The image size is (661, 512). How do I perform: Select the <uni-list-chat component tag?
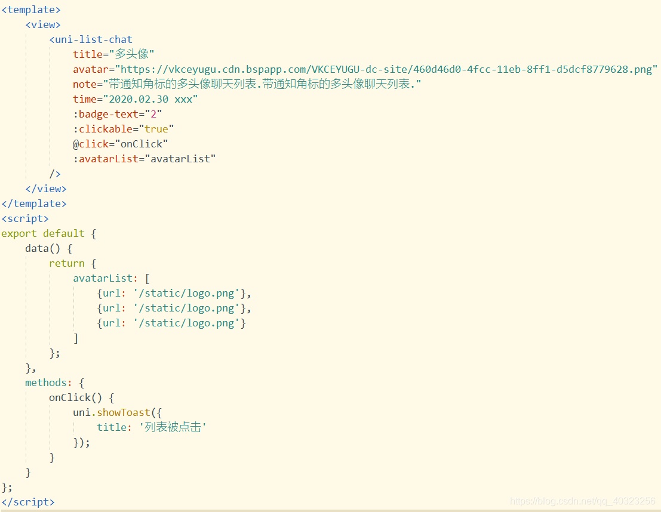pyautogui.click(x=91, y=39)
